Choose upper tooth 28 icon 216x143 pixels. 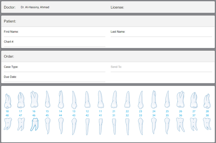207,101
